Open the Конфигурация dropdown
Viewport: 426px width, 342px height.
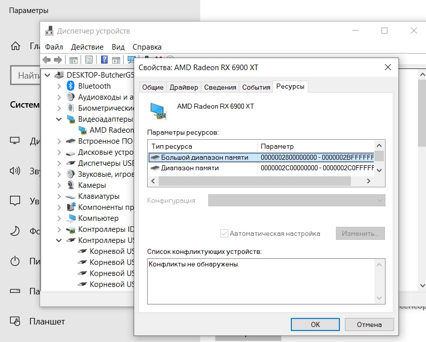(297, 200)
